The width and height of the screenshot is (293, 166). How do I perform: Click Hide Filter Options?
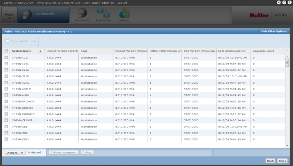coord(274,32)
